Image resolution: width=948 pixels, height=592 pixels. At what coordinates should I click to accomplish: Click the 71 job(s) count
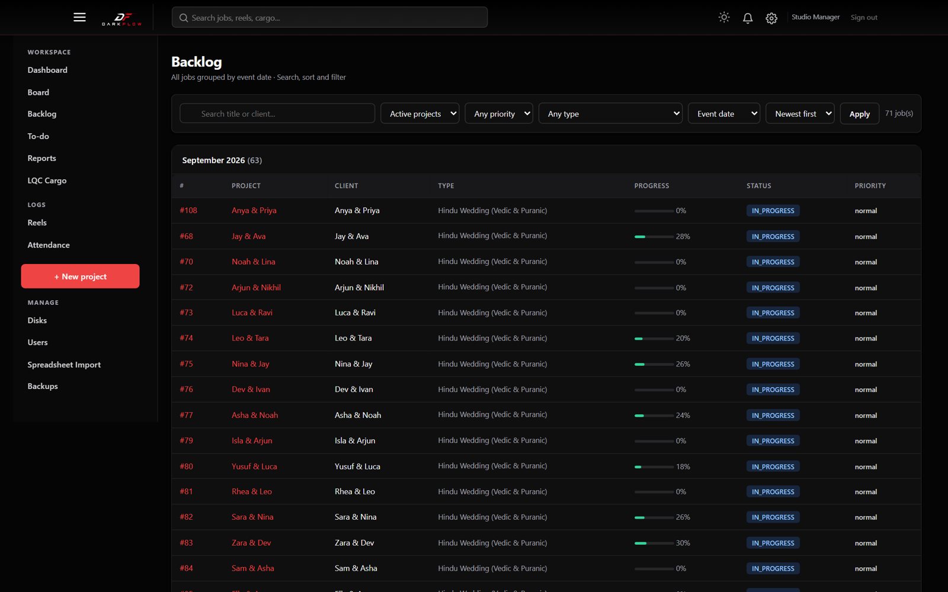(x=899, y=113)
